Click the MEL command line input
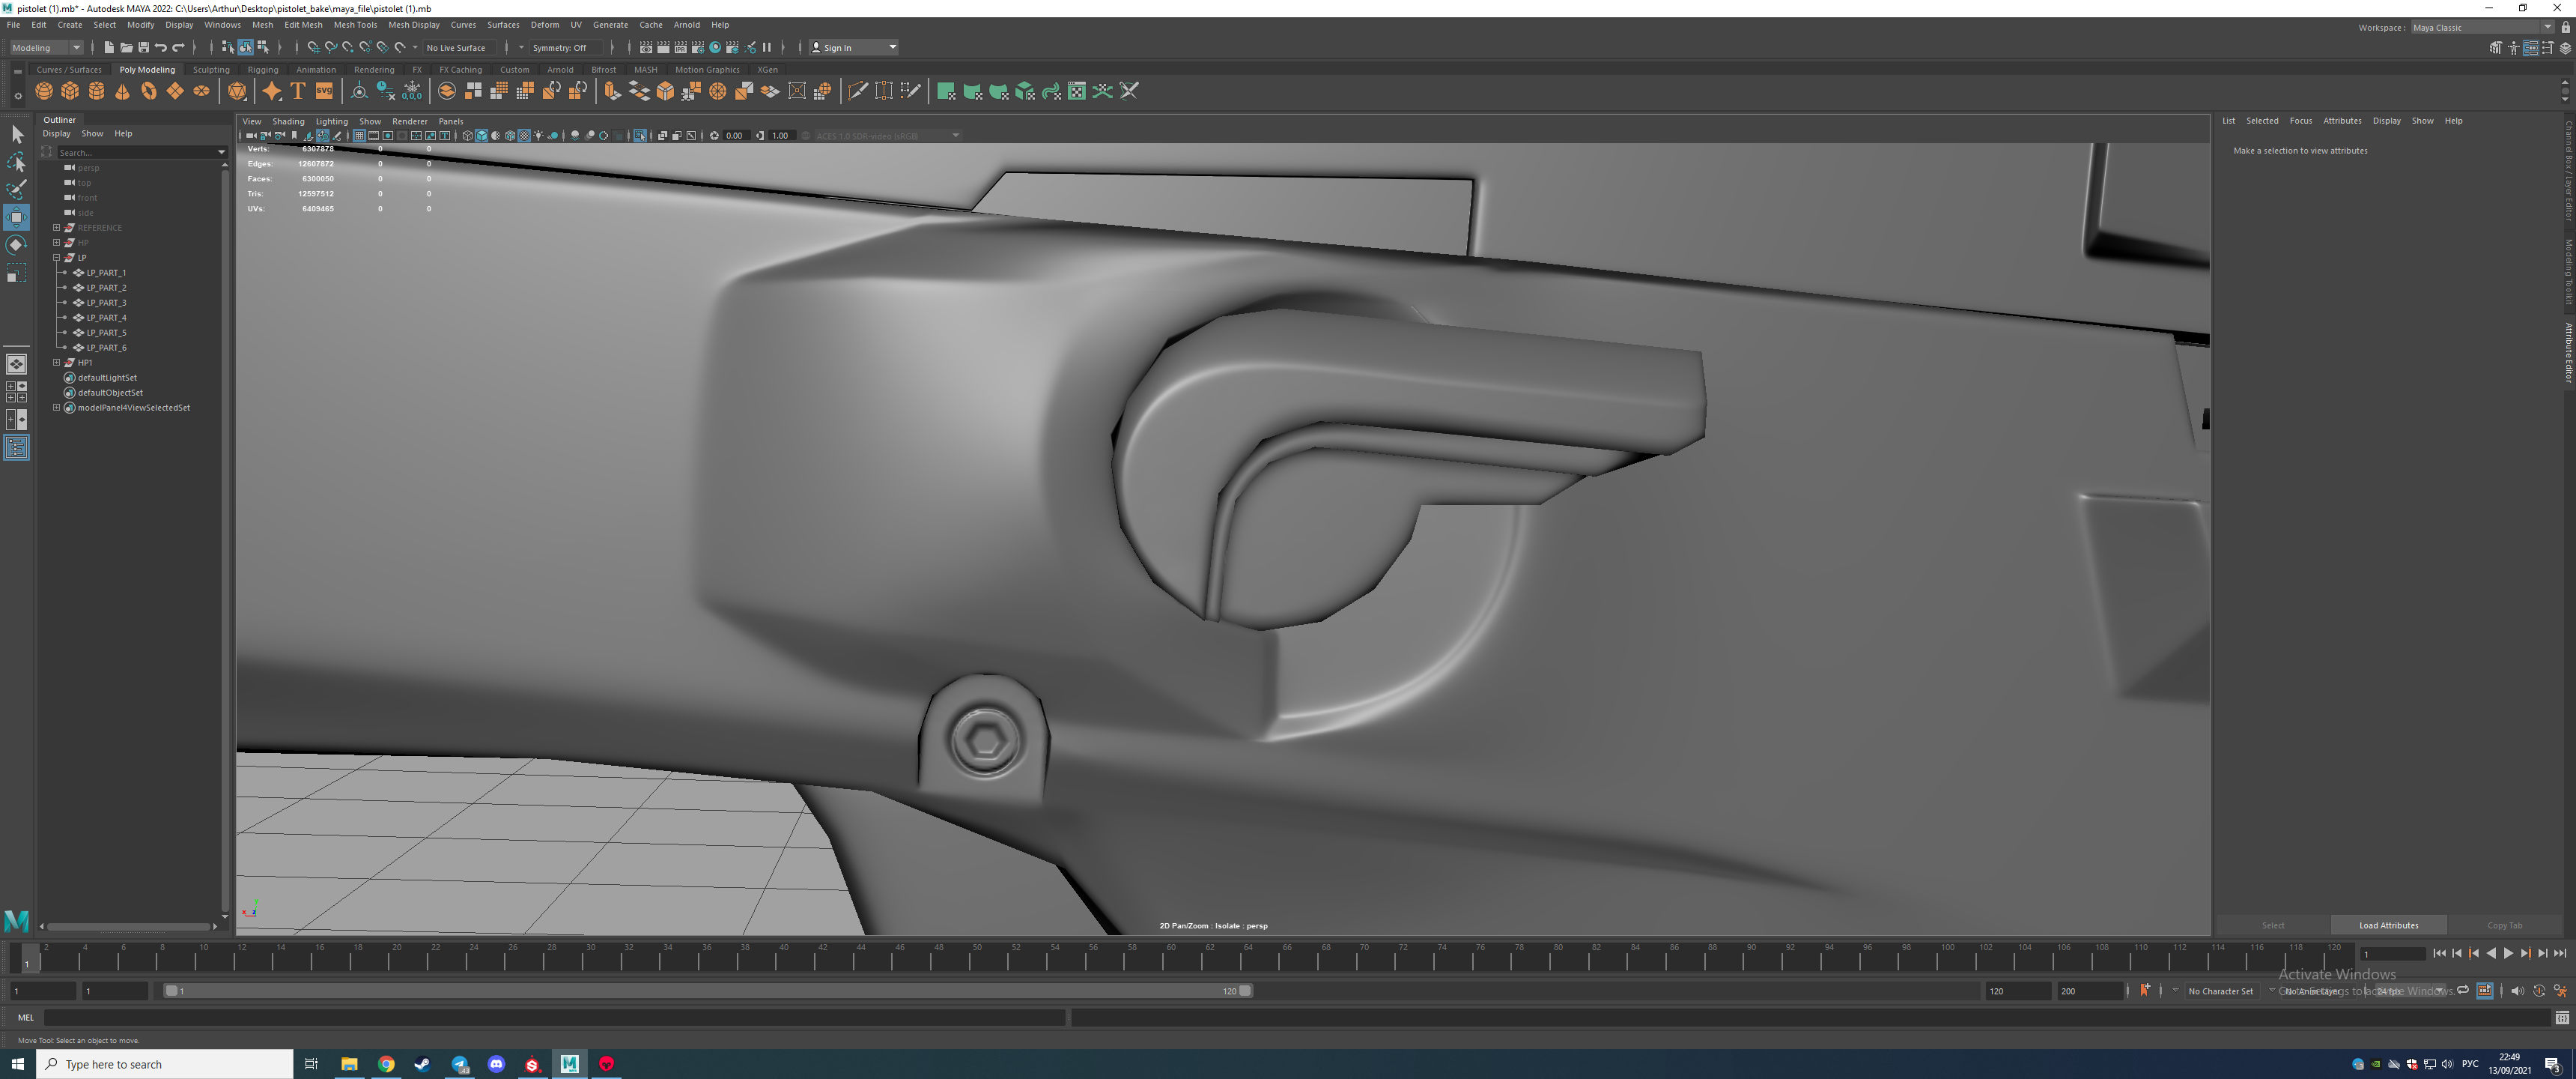Image resolution: width=2576 pixels, height=1079 pixels. 554,1017
